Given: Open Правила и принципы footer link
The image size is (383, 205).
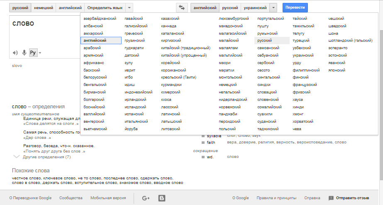Looking at the screenshot, I should (276, 198).
